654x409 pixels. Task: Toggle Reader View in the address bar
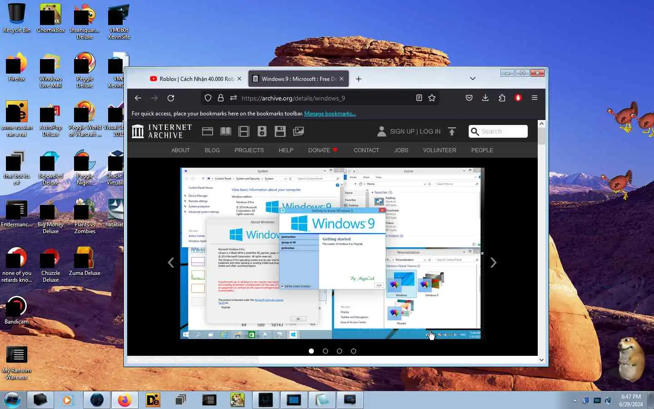[x=419, y=98]
